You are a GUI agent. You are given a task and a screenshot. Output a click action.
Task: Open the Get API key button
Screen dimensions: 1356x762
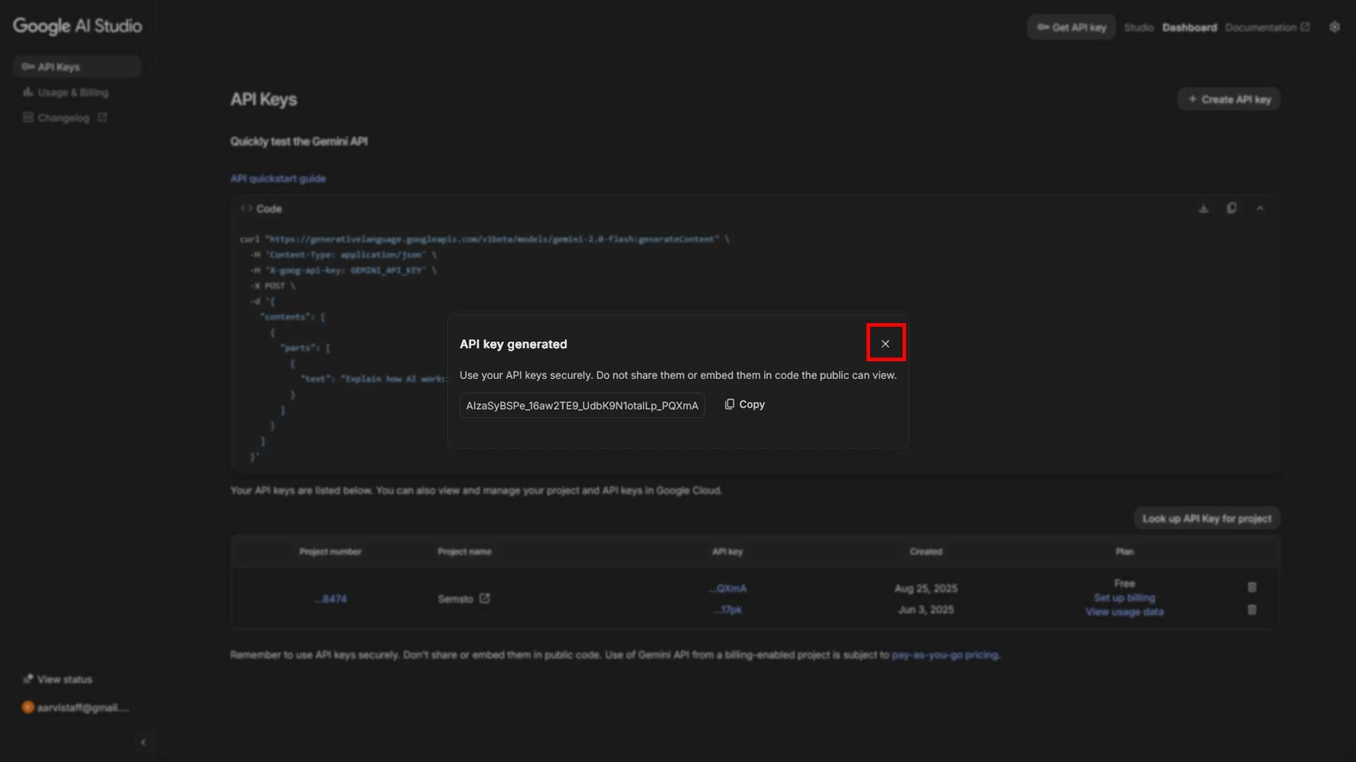[1071, 27]
